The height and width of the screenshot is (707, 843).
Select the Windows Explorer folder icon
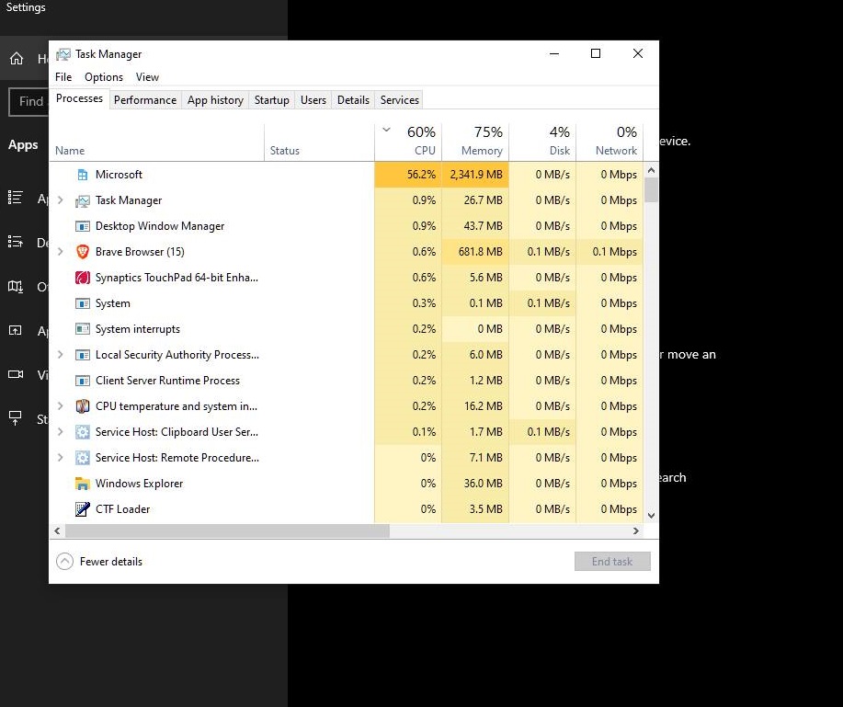click(x=82, y=483)
